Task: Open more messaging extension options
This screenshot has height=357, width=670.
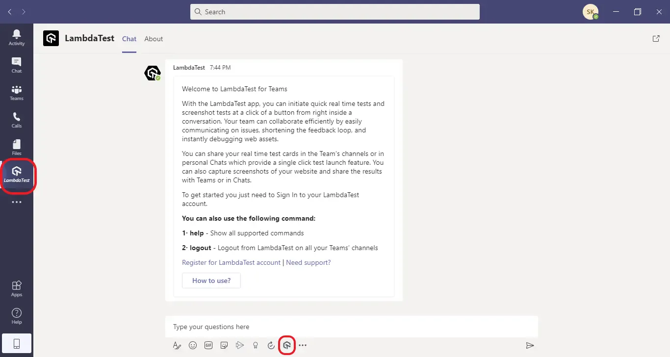Action: 303,345
